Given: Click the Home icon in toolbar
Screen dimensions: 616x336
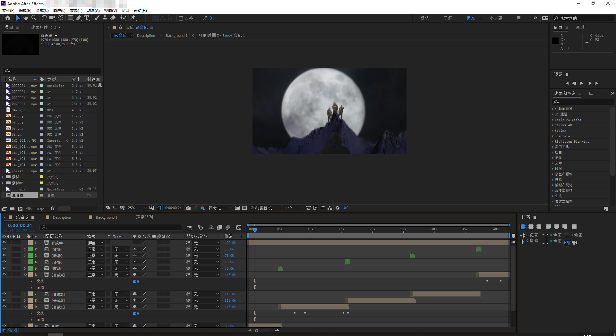Looking at the screenshot, I should 8,18.
